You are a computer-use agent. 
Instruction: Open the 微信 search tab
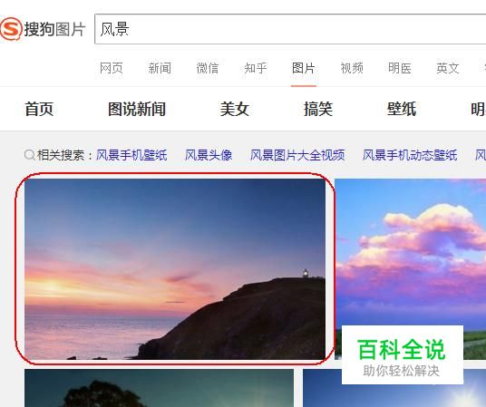[208, 68]
